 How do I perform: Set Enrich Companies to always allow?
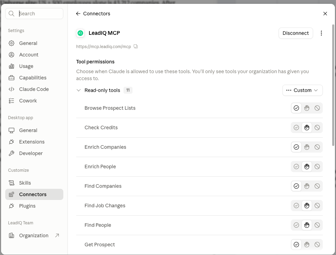coord(296,147)
